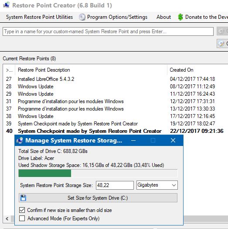Open the Program Options/Settings menu
The image size is (228, 229).
[x=113, y=17]
